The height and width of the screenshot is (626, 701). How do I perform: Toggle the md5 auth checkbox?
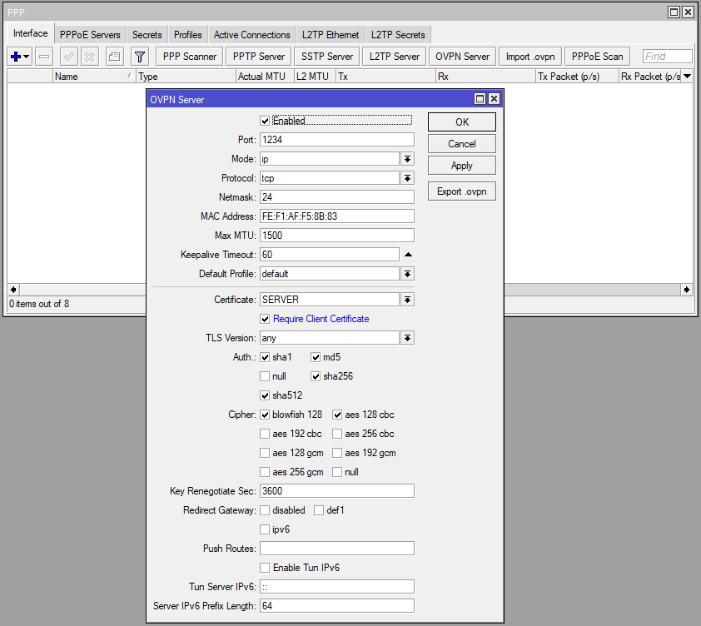click(x=316, y=357)
